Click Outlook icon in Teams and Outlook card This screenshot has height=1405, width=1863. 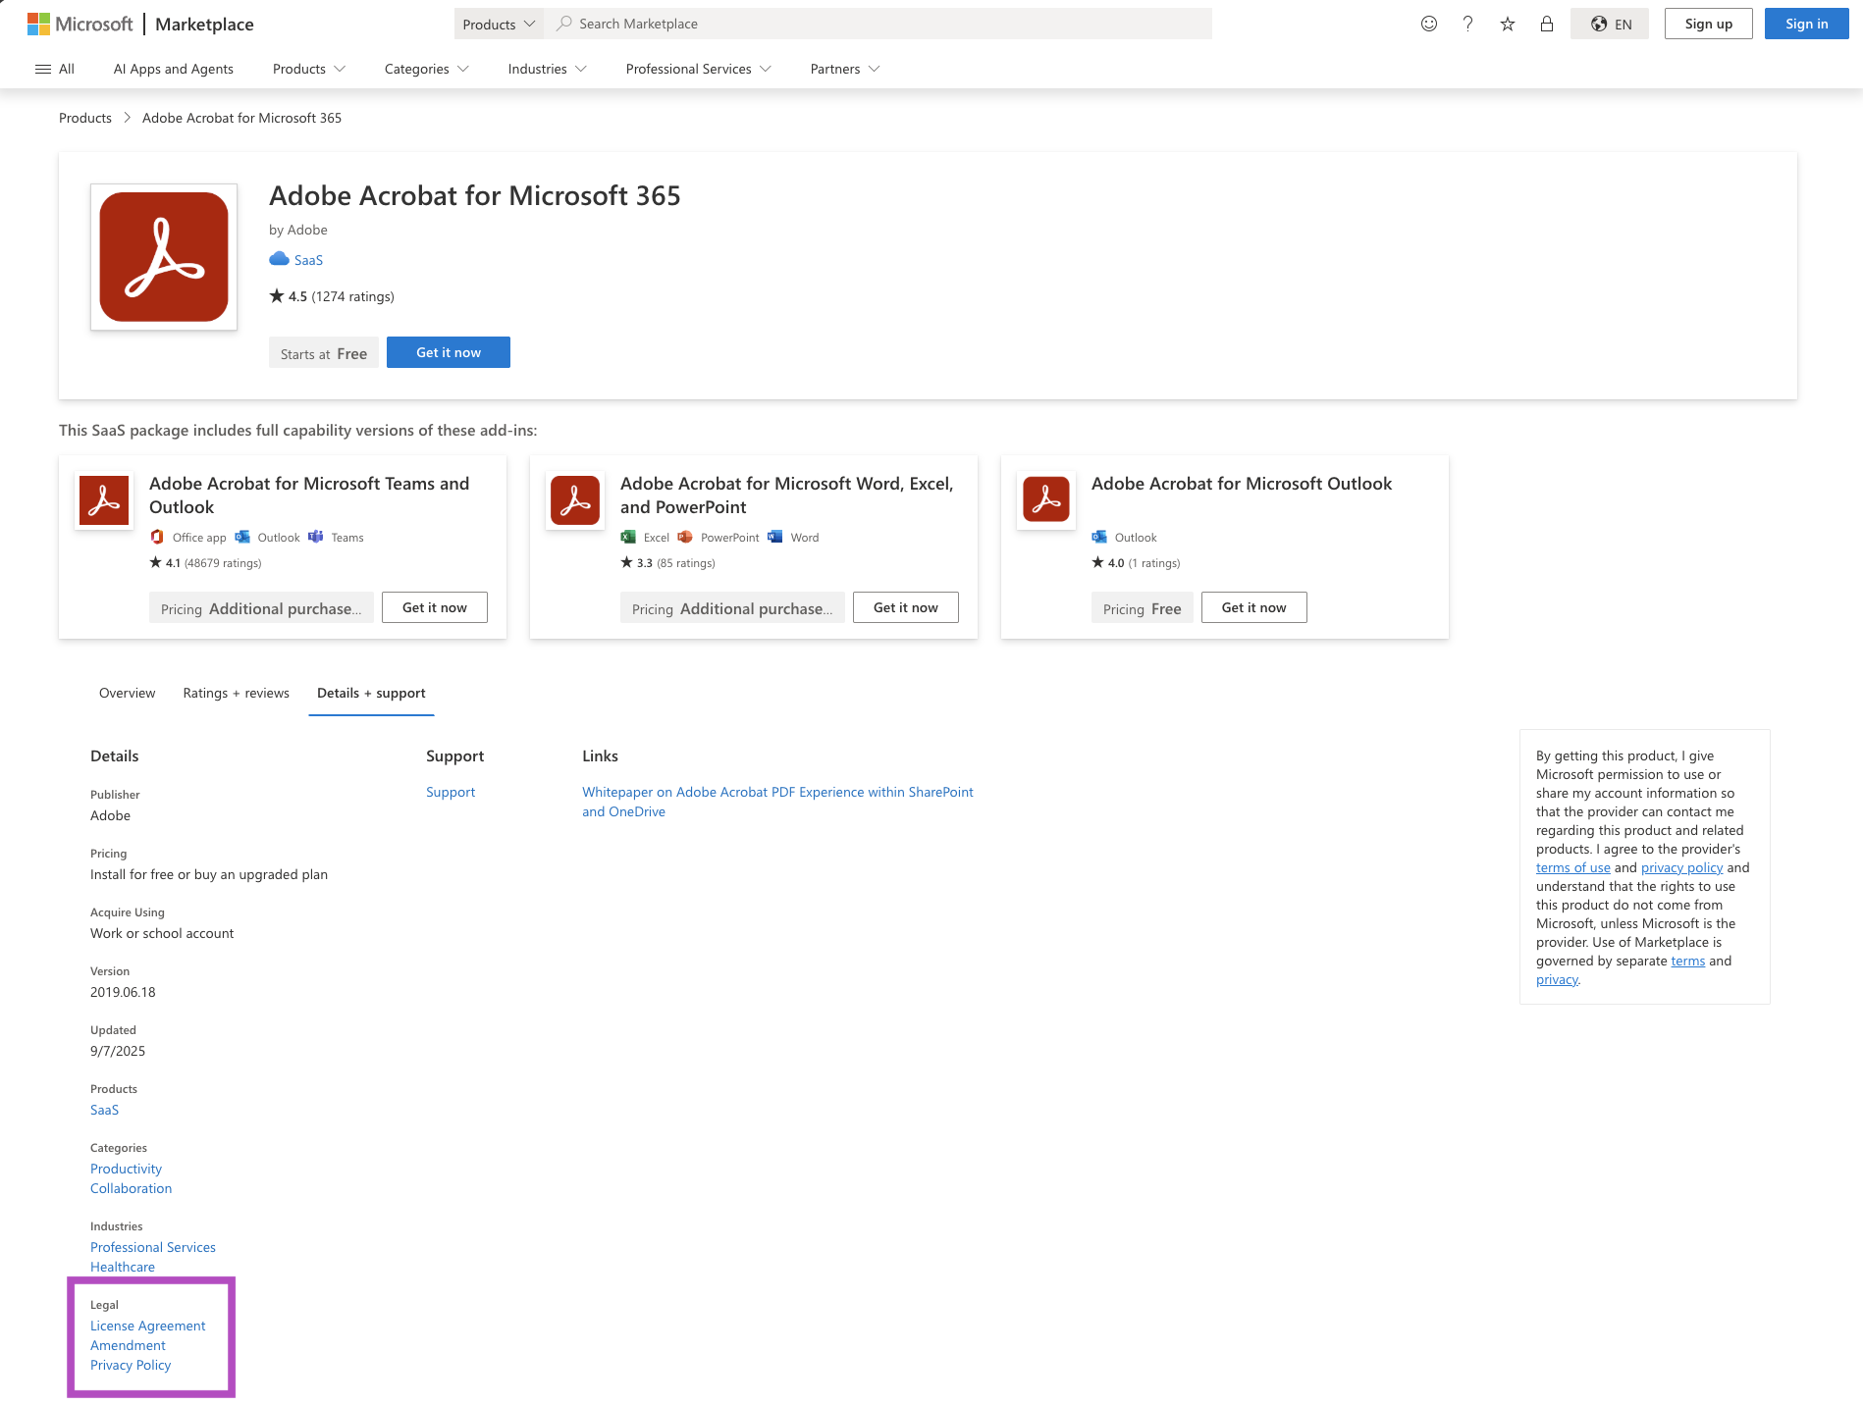[241, 537]
